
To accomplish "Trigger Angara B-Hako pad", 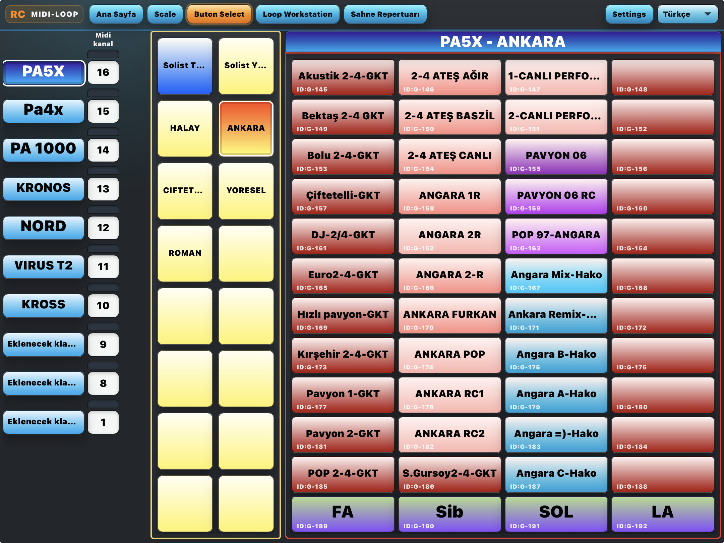I will tap(556, 356).
